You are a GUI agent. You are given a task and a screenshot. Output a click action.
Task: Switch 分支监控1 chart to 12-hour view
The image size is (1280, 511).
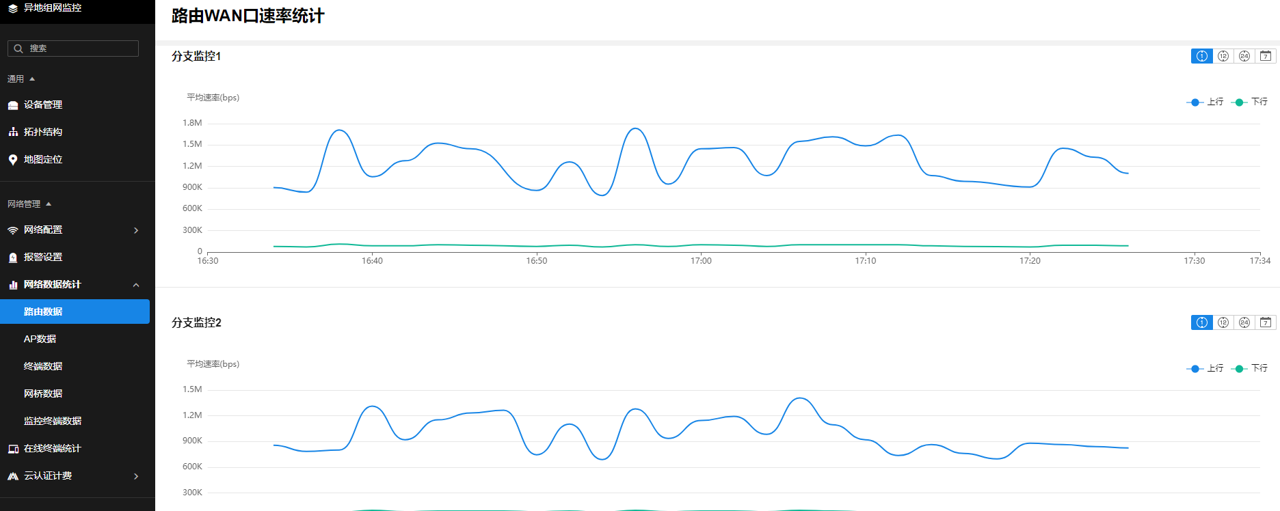point(1223,56)
